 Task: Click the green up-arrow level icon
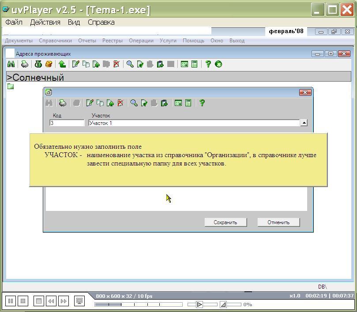click(x=62, y=64)
